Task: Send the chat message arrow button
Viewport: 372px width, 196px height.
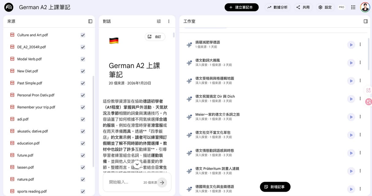Action: (162, 183)
